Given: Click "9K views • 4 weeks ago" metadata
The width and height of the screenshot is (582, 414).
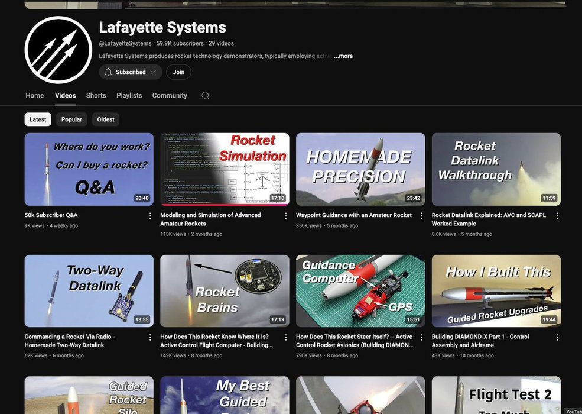Looking at the screenshot, I should pyautogui.click(x=51, y=225).
